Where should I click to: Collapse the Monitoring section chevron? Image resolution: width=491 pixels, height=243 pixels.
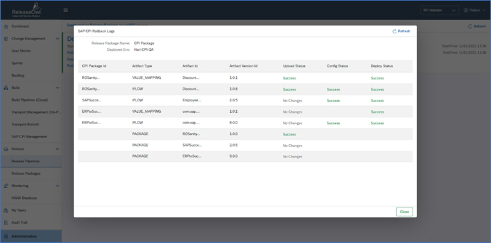(57, 186)
